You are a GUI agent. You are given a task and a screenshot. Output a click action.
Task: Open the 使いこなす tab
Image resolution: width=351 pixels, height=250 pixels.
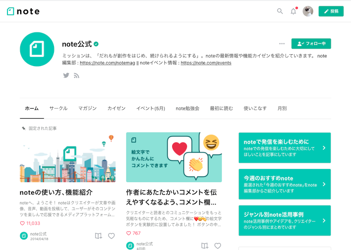tap(255, 108)
